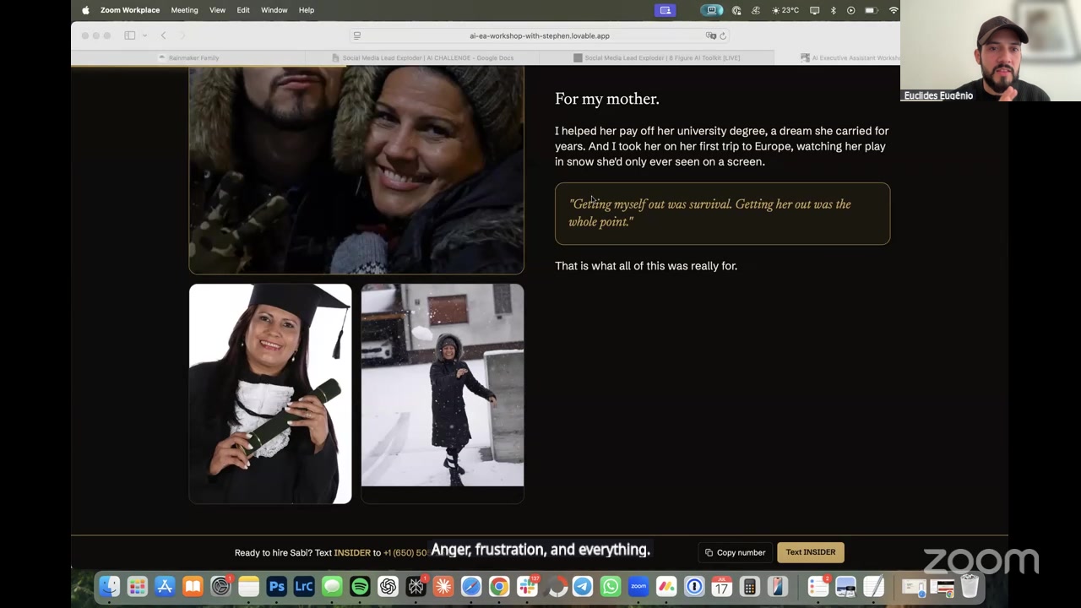This screenshot has height=608, width=1081.
Task: Open 1Password from the Dock
Action: 694,586
